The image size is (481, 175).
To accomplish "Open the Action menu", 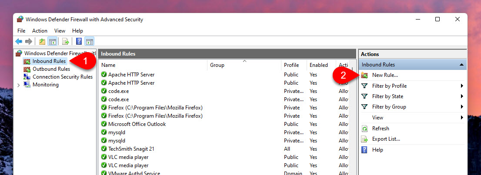I will 40,31.
